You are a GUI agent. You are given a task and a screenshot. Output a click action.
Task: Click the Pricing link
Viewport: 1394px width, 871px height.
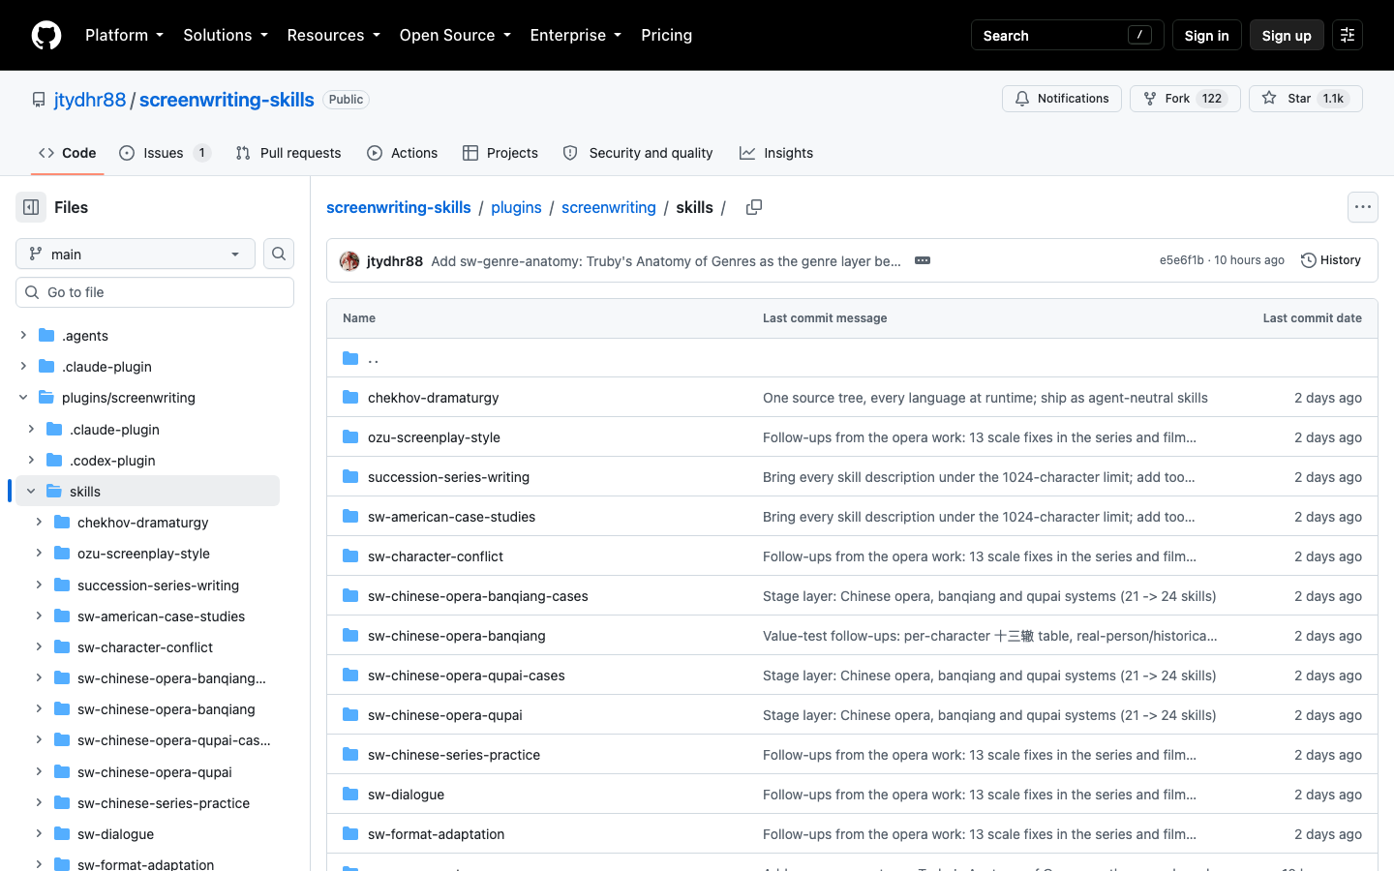(x=667, y=35)
